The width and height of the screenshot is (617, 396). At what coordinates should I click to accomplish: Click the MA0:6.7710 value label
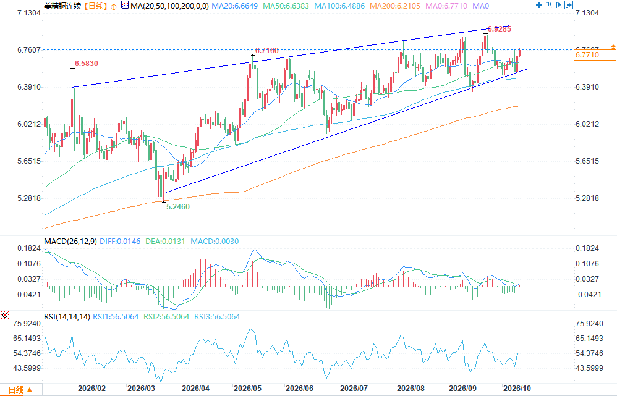tap(446, 6)
